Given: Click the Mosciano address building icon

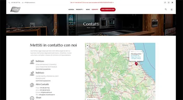Looking at the screenshot, I should (x=32, y=62).
